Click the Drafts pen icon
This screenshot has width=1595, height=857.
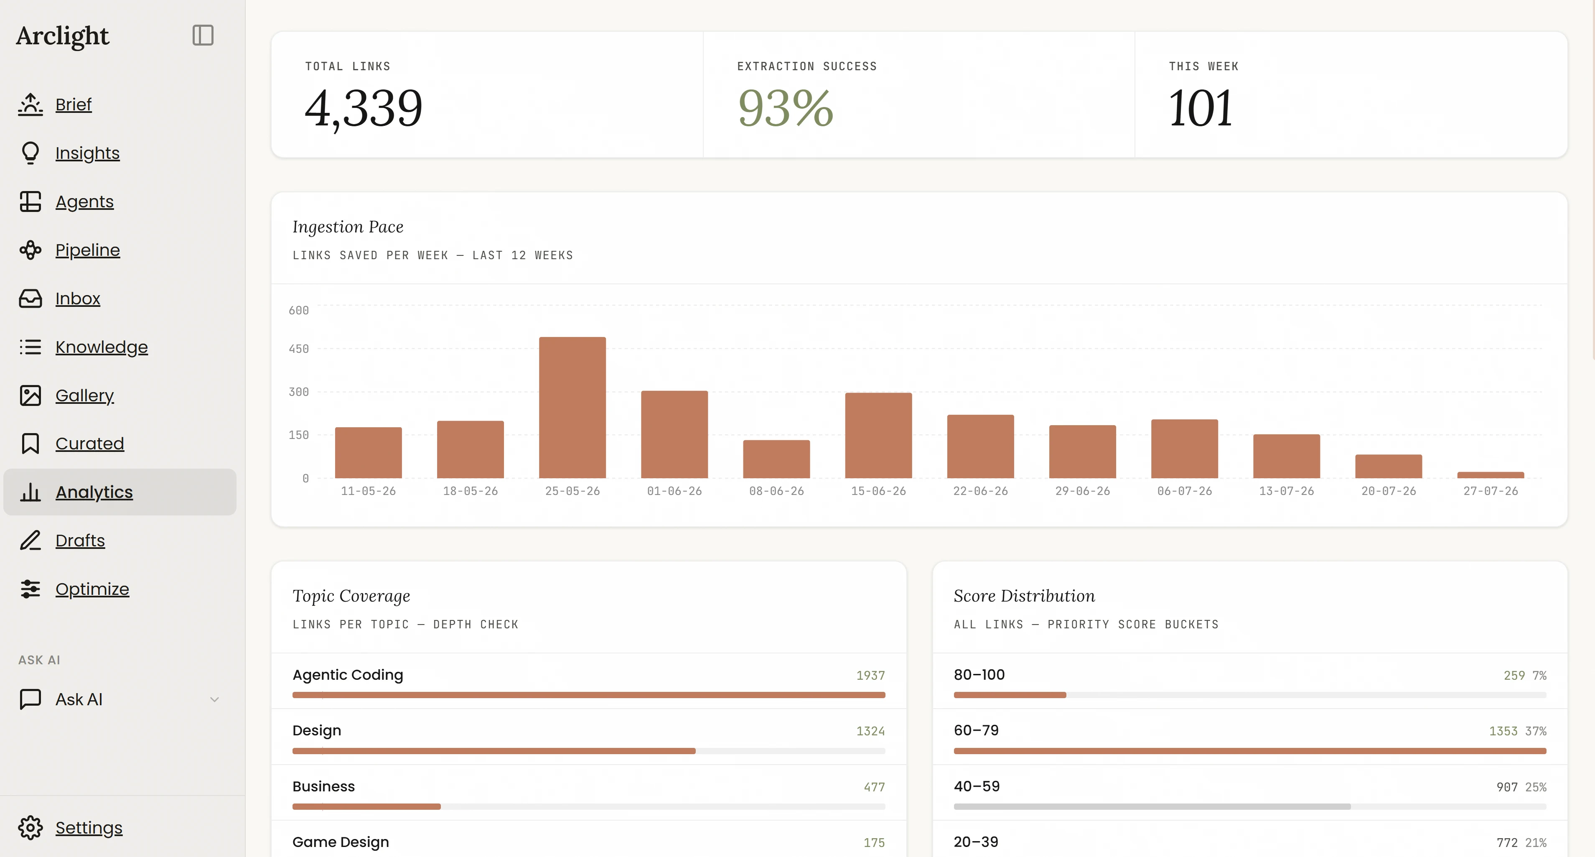tap(31, 541)
